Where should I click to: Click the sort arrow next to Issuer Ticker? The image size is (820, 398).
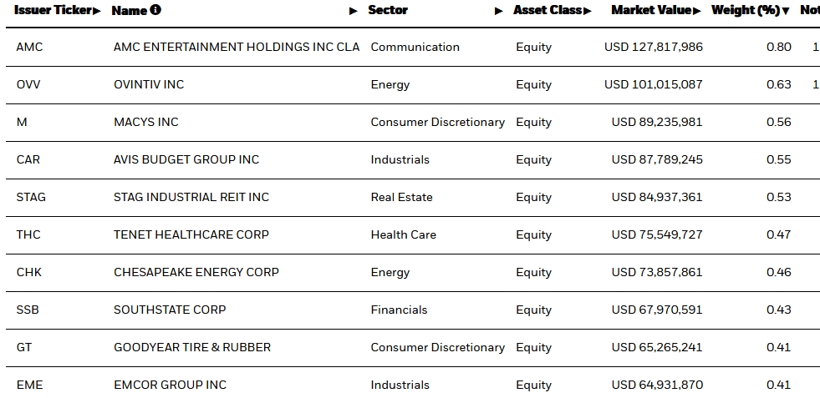pyautogui.click(x=97, y=11)
